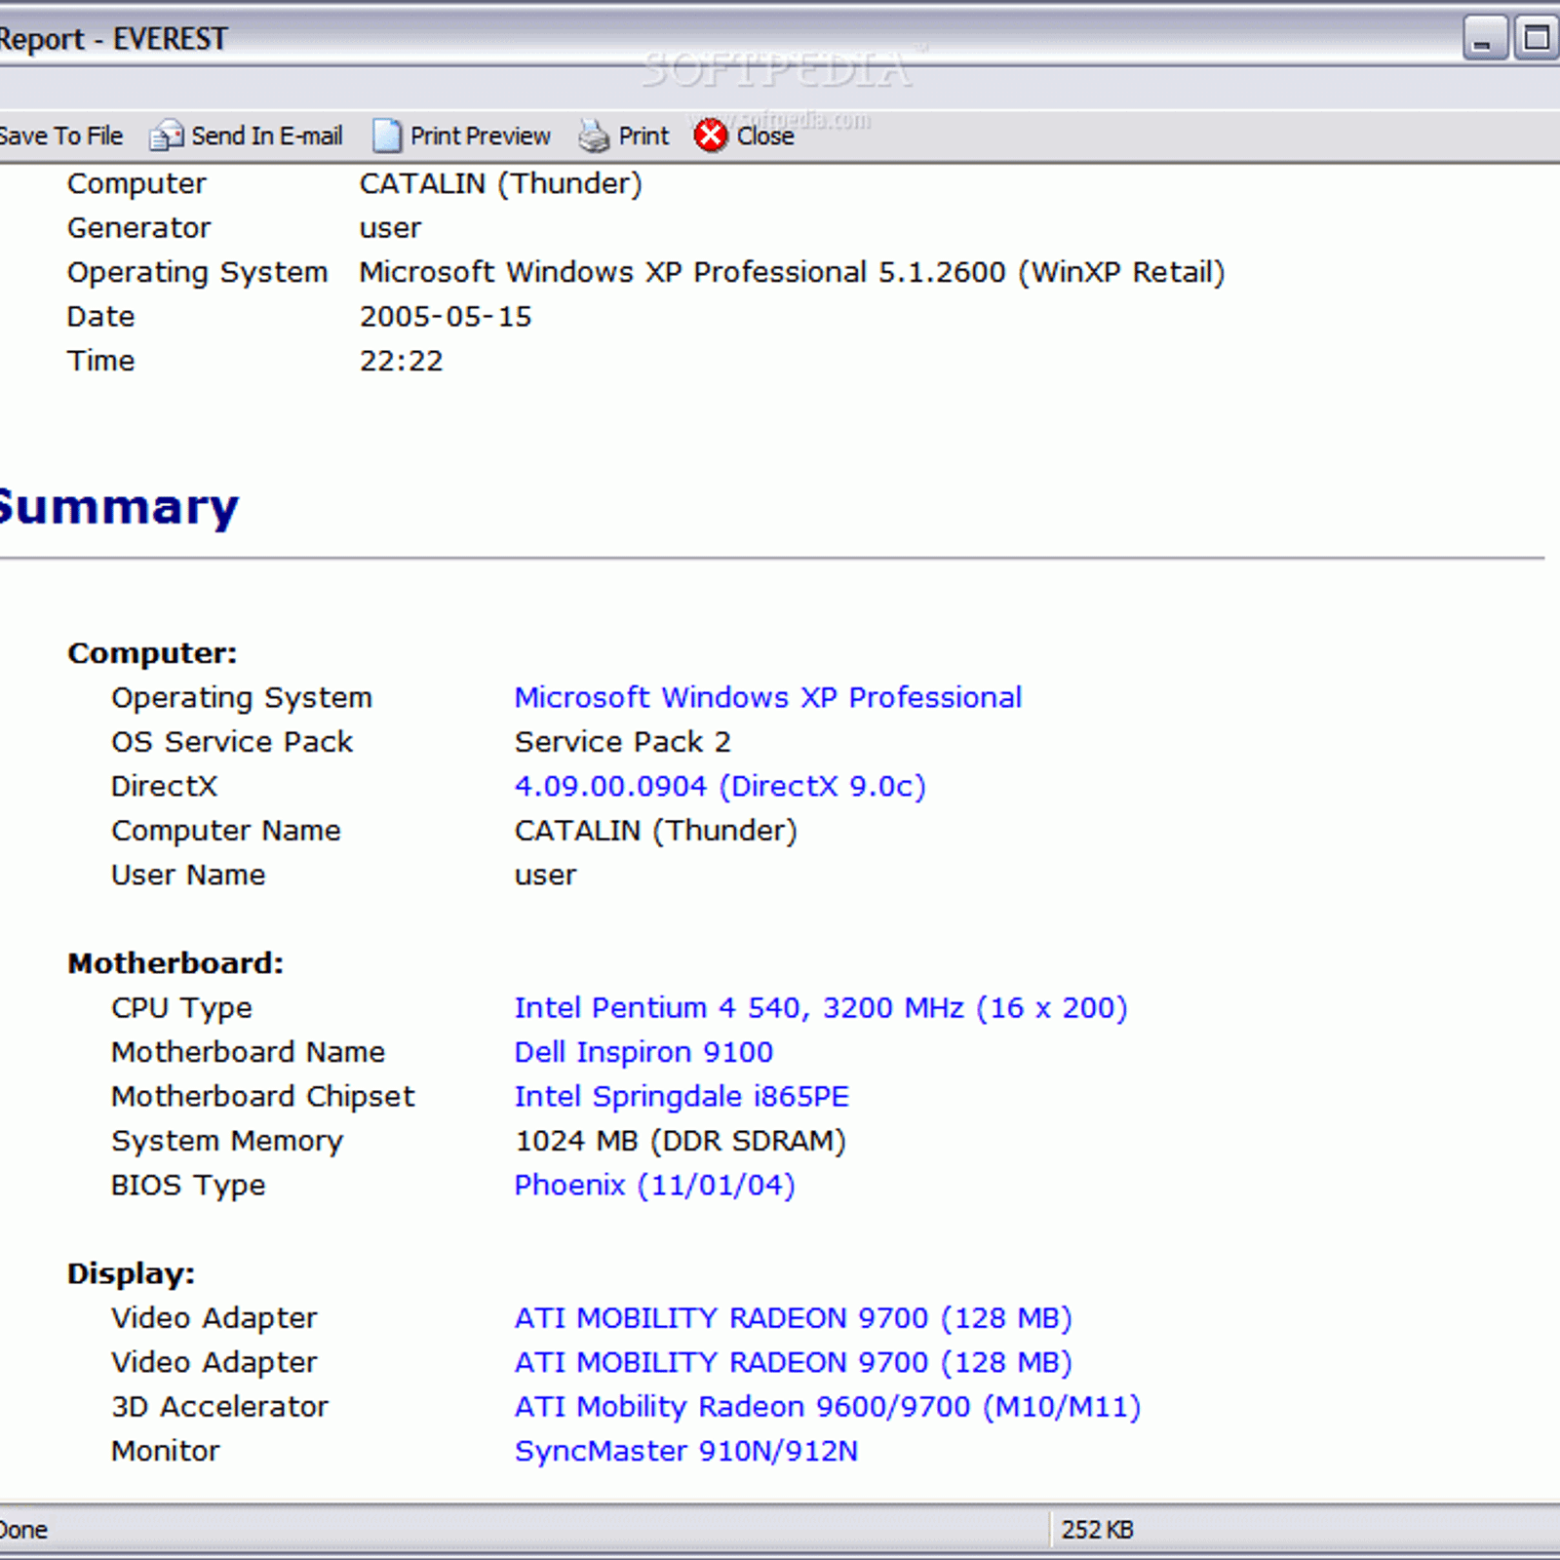The height and width of the screenshot is (1560, 1560).
Task: Click the Service Pack 2 value
Action: [622, 742]
